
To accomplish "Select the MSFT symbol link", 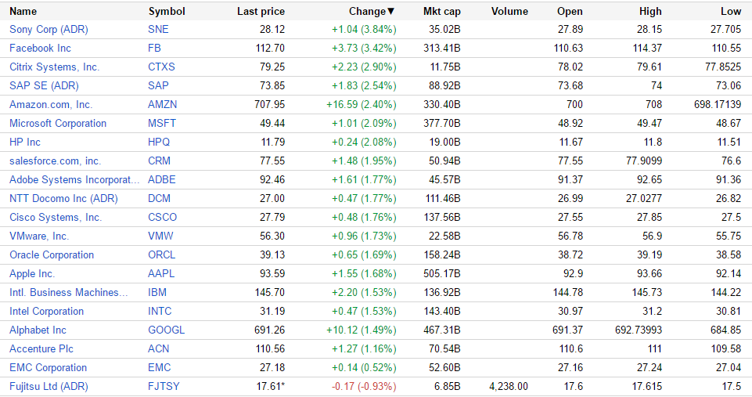I will 162,123.
